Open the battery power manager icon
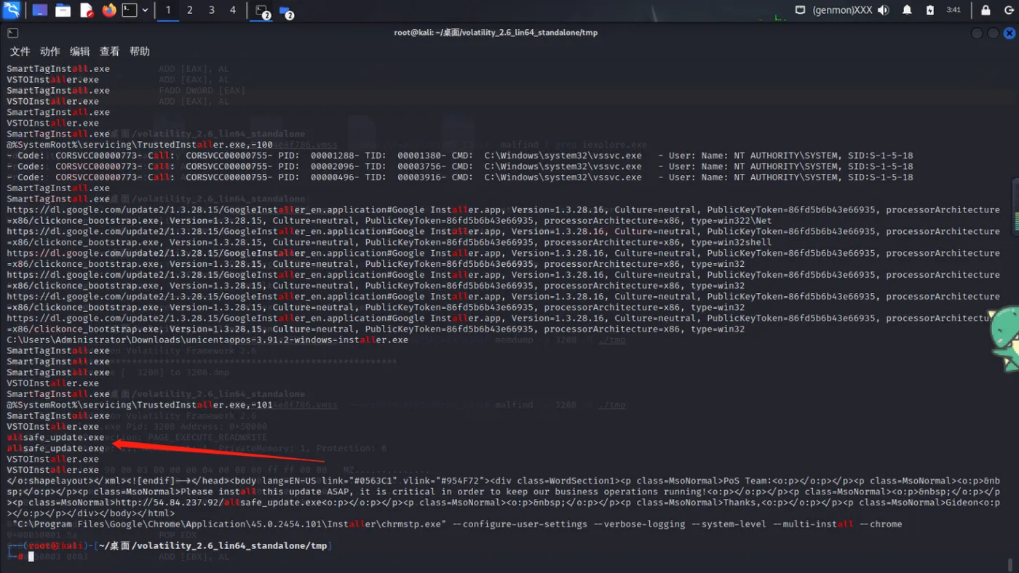The image size is (1019, 573). point(929,10)
